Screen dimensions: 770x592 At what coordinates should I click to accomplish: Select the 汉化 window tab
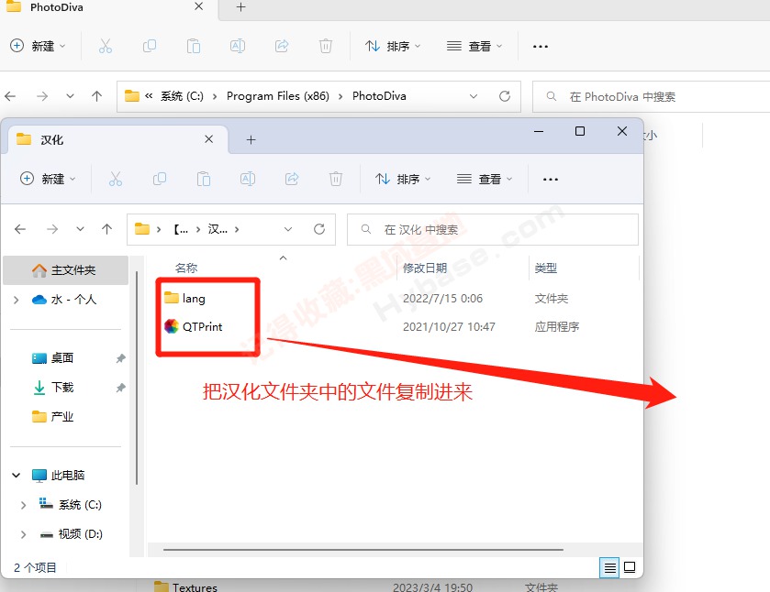tap(117, 140)
